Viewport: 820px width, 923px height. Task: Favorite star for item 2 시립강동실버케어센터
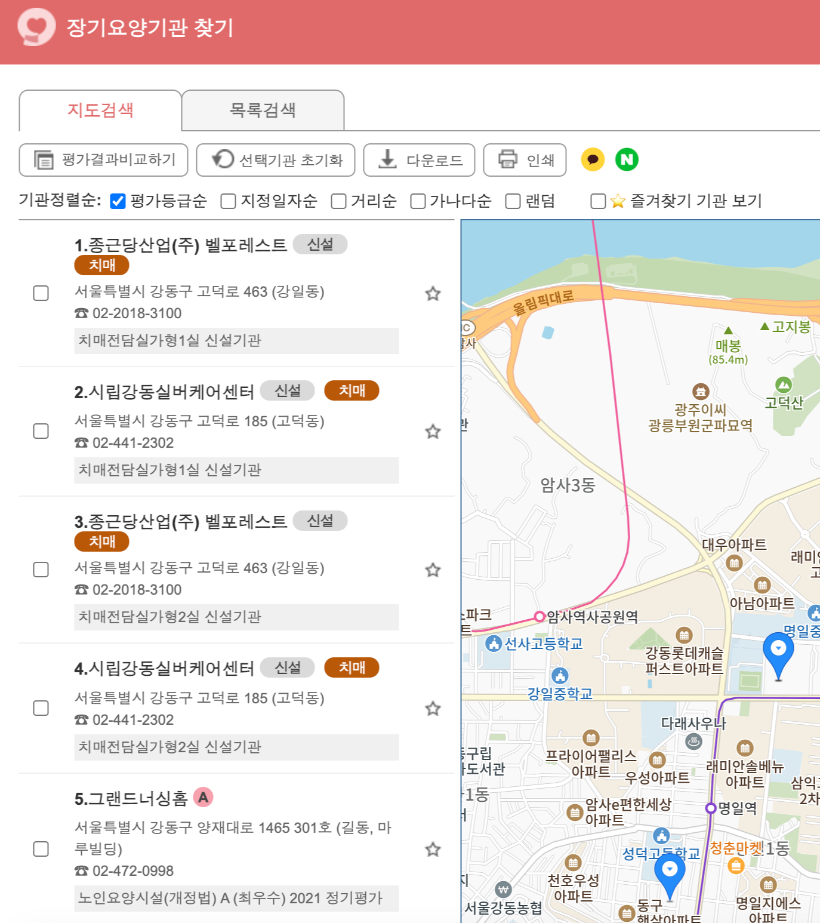(433, 431)
